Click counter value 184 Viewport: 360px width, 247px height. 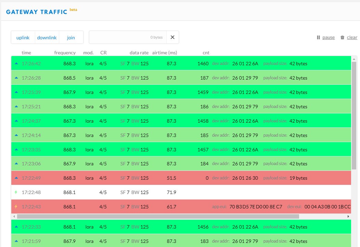coord(204,164)
